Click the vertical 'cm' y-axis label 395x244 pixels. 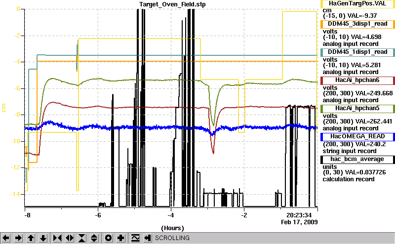click(3, 108)
